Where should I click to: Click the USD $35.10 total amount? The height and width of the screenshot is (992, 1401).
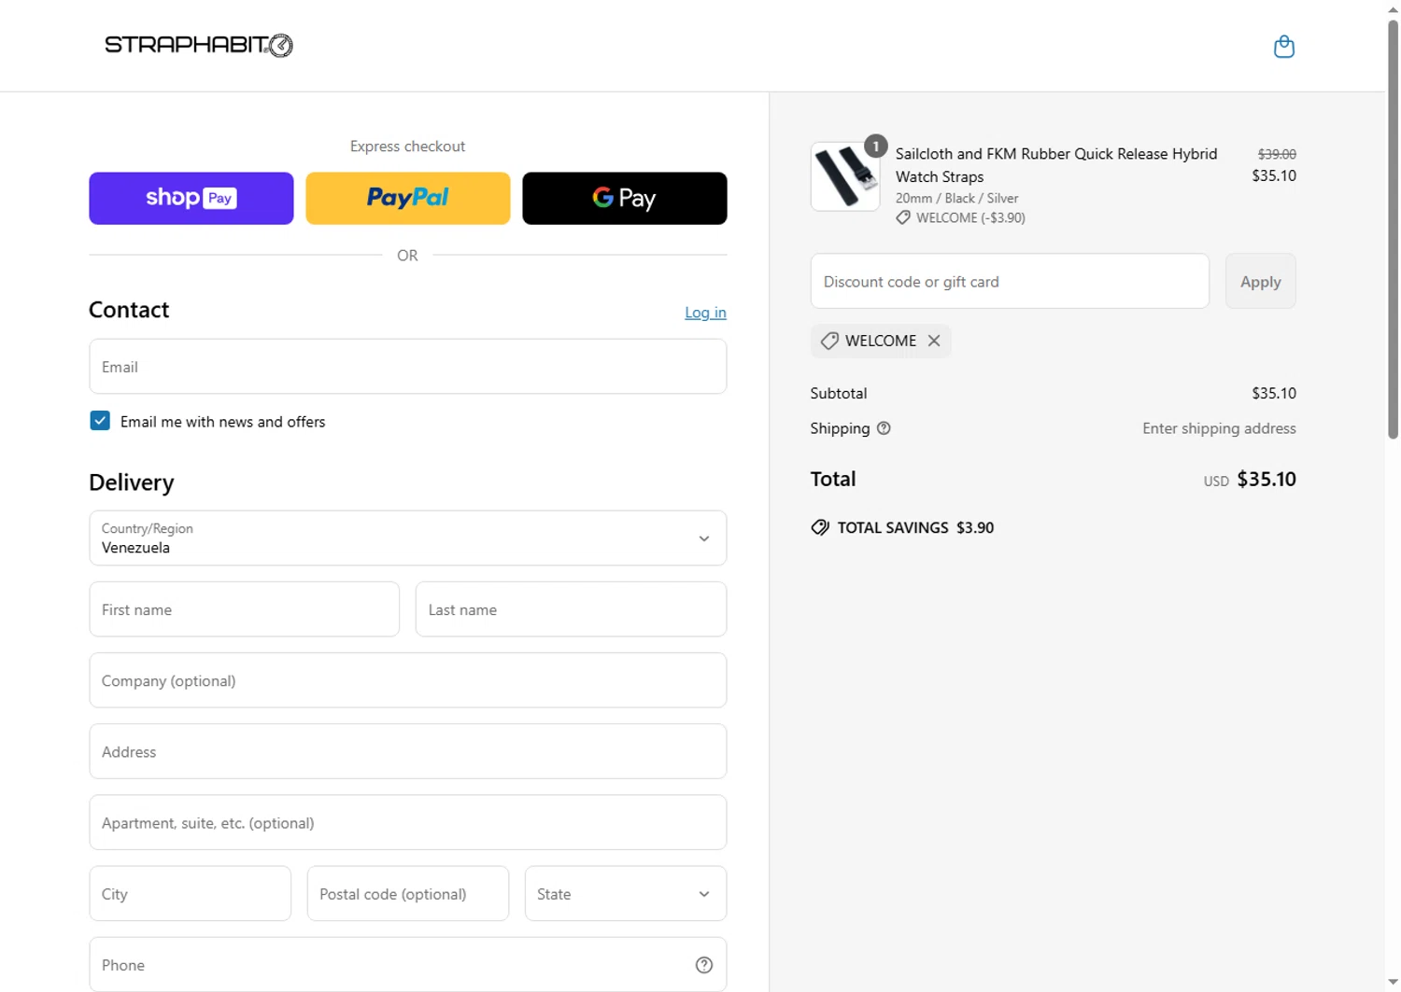(x=1250, y=479)
